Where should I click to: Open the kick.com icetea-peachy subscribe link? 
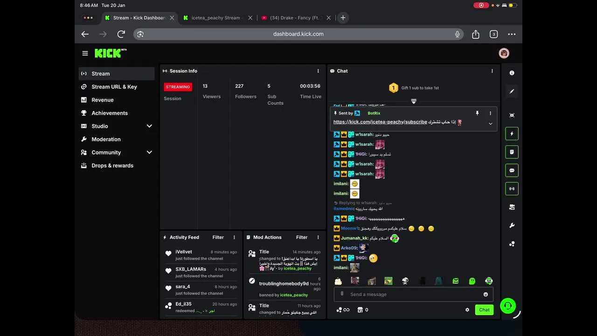[x=380, y=122]
